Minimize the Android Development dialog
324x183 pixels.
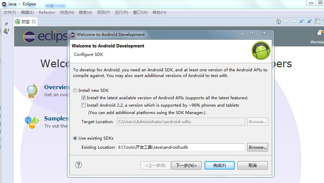click(242, 33)
